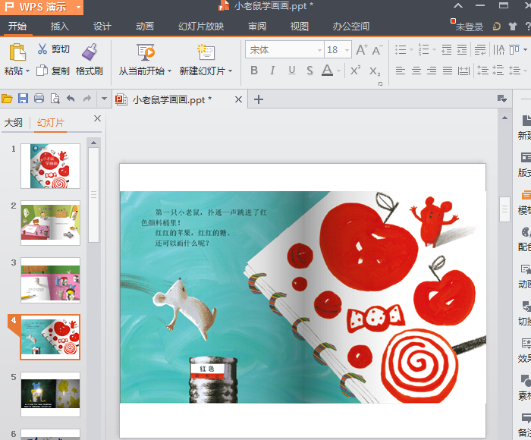Redo the last action
The image size is (531, 440).
(x=87, y=99)
